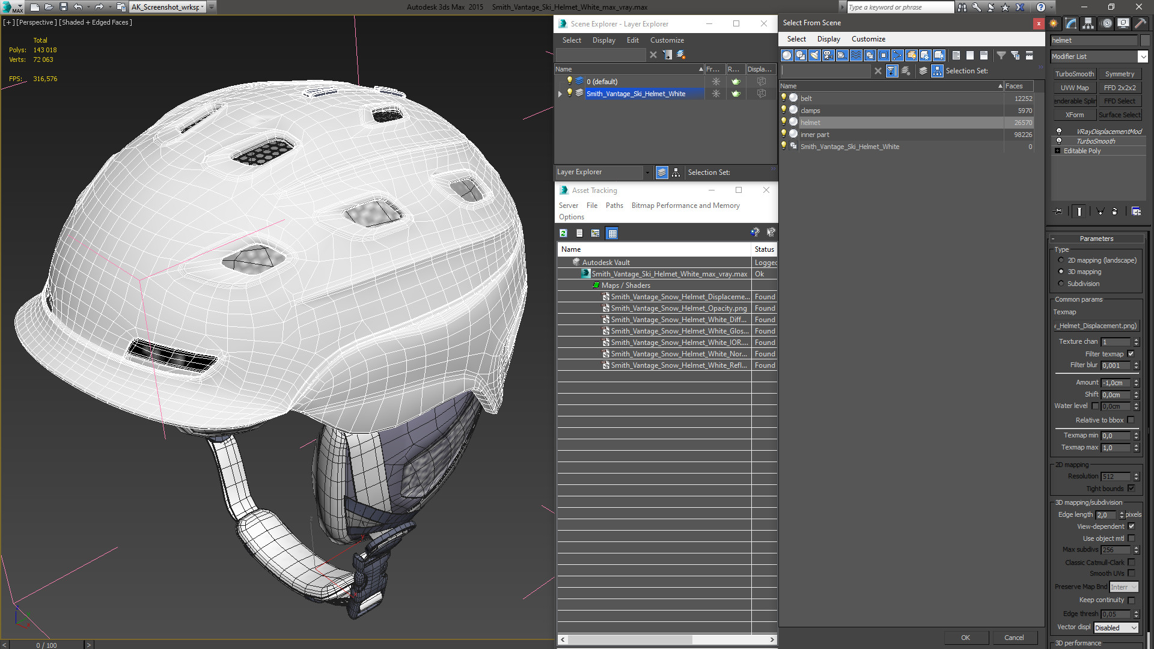Image resolution: width=1154 pixels, height=649 pixels.
Task: Select 2D mapping (landscape) radio button
Action: pos(1061,260)
